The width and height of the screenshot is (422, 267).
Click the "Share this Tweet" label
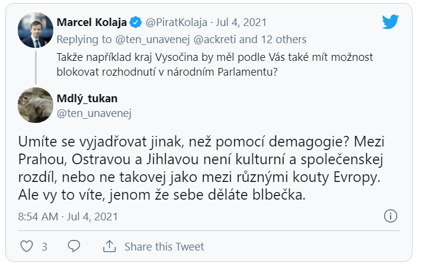(x=163, y=247)
